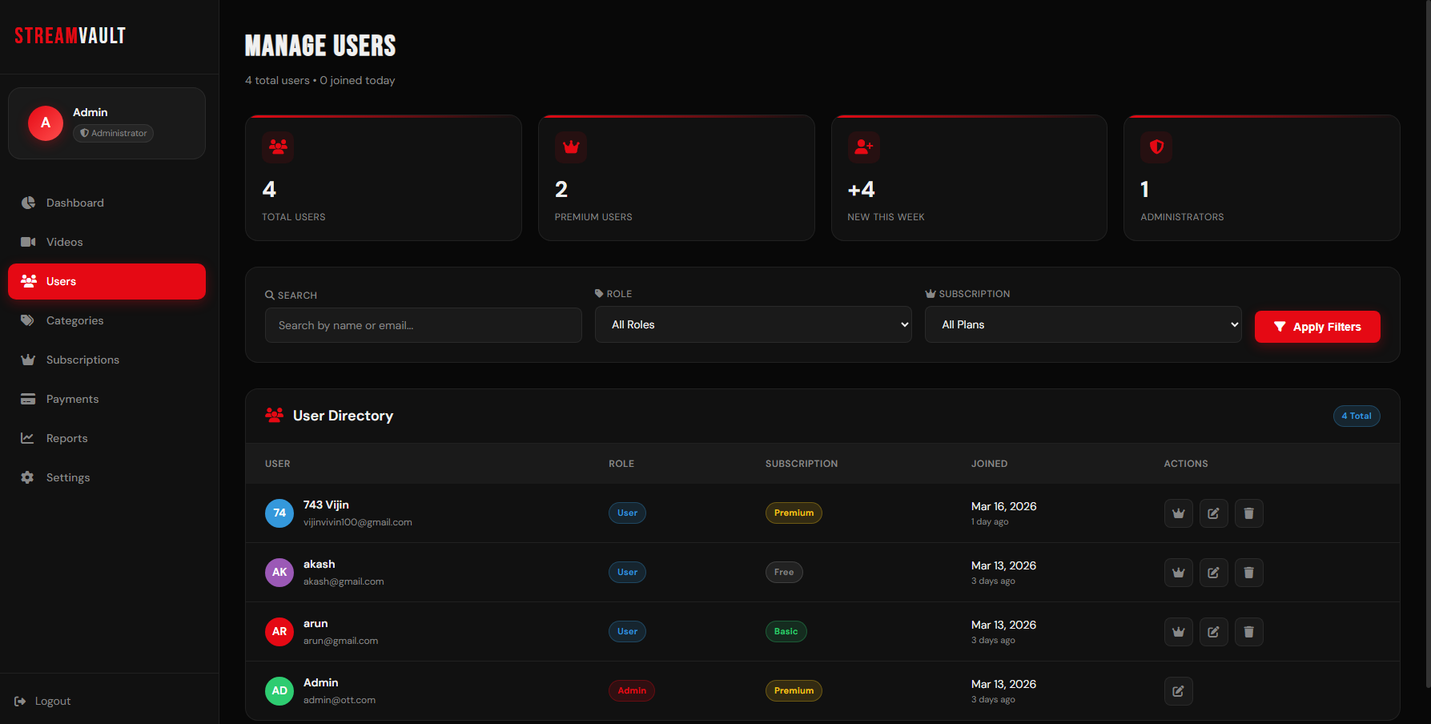Screen dimensions: 1431x724
Task: Click the Total Users card group icon
Action: coord(278,147)
